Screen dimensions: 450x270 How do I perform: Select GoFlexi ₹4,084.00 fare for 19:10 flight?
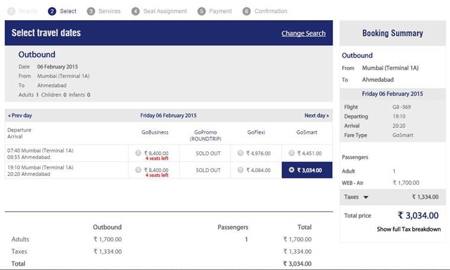[x=241, y=170]
